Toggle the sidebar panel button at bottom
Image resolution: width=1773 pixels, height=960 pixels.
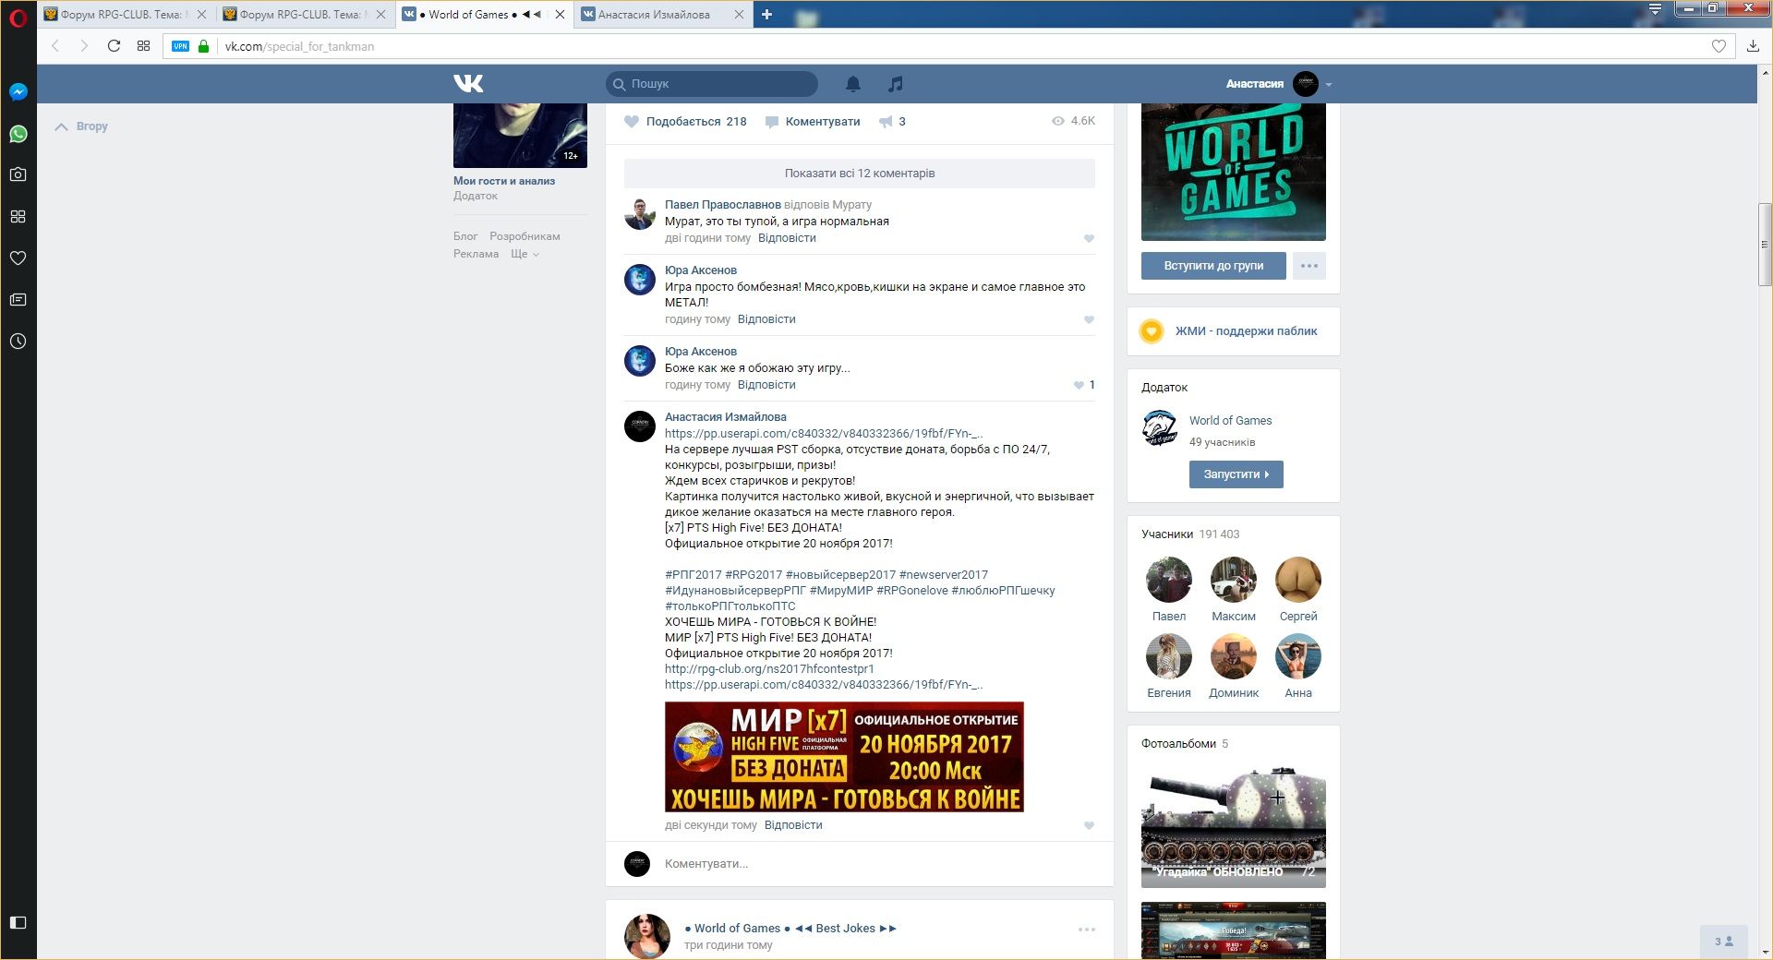[18, 922]
